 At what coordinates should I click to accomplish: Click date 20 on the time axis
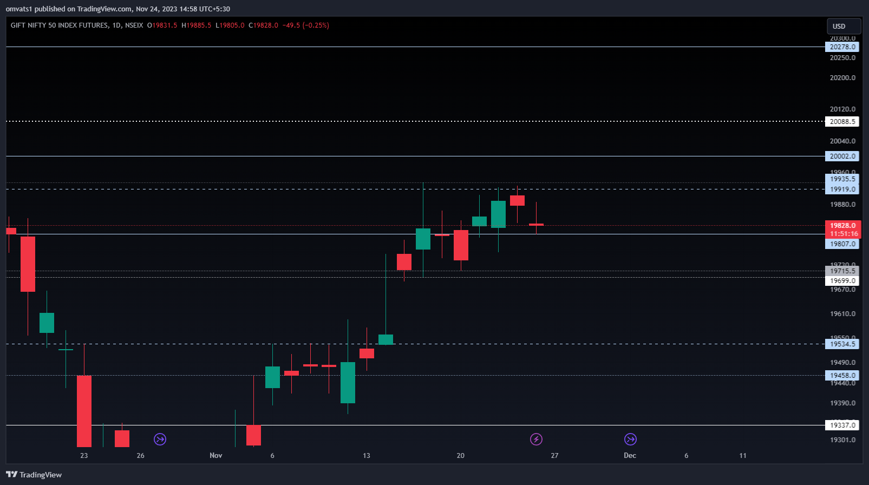coord(461,455)
